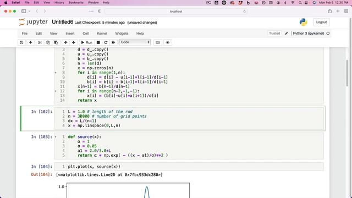
Task: Open the Cell menu
Action: coord(86,34)
